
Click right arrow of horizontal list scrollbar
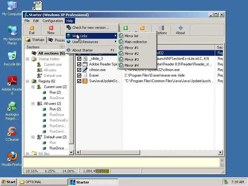[x=220, y=152]
